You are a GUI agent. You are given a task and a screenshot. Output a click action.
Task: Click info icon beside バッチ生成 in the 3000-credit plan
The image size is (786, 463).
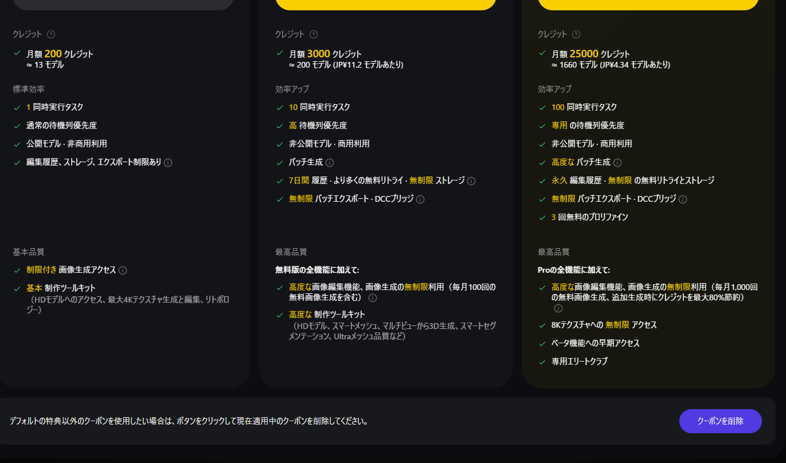tap(330, 163)
